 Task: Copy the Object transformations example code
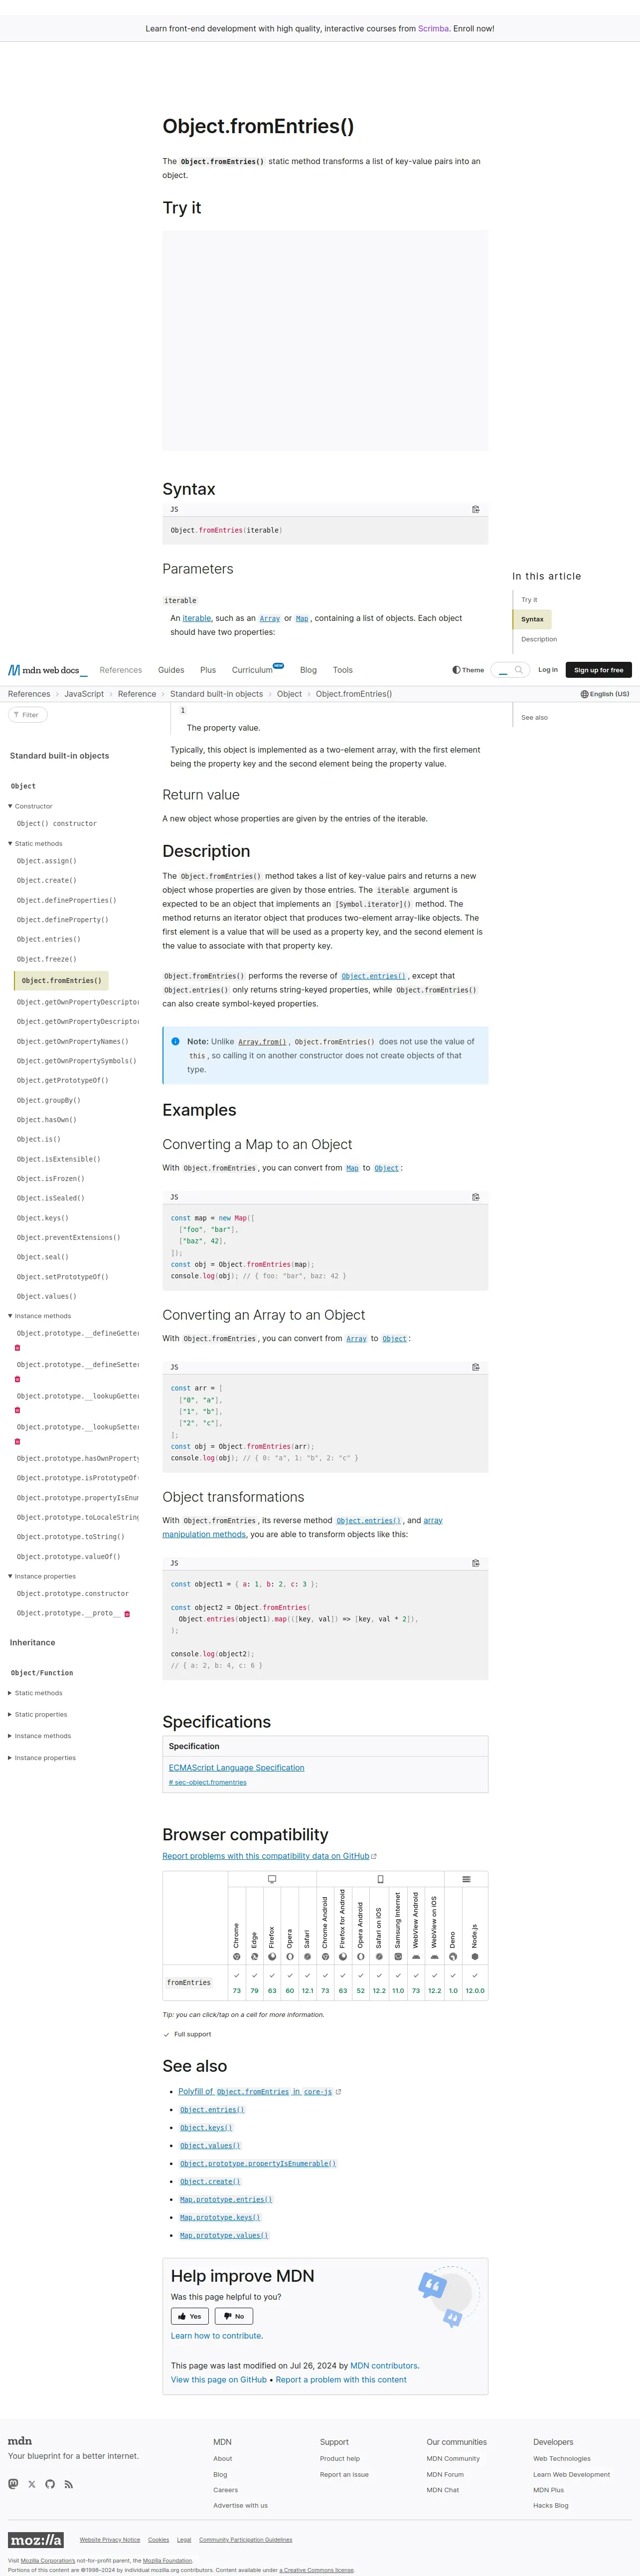(476, 1563)
